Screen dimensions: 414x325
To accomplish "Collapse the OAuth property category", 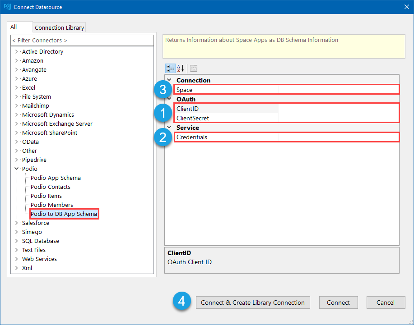I will (169, 99).
